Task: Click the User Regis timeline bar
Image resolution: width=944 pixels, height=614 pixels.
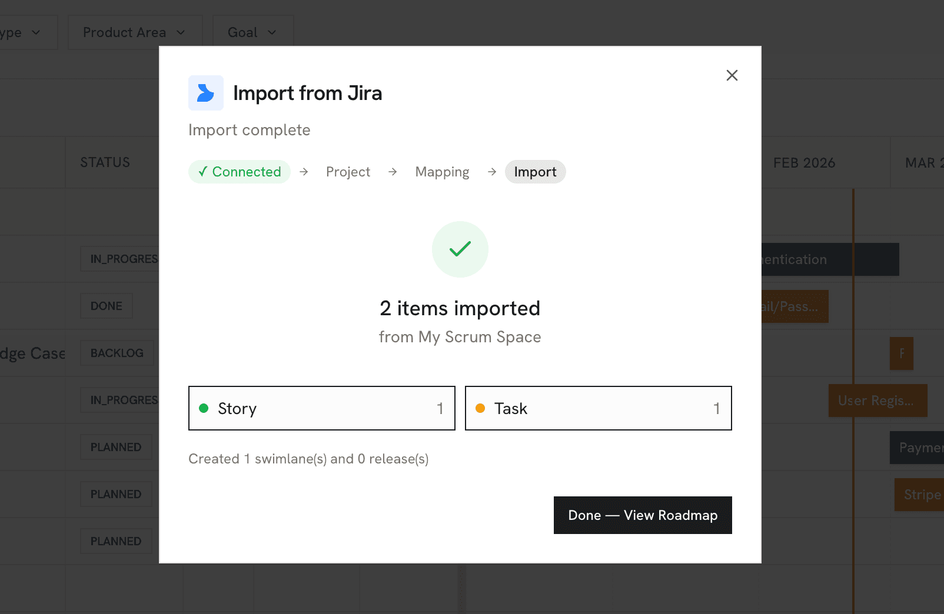Action: 877,401
